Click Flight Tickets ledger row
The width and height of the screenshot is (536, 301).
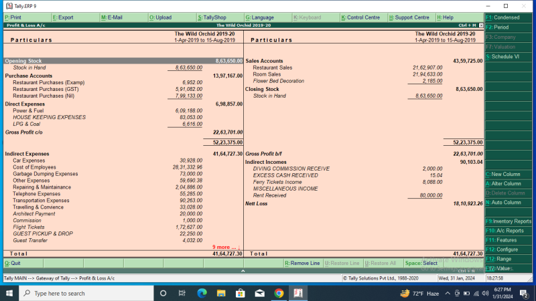point(29,227)
